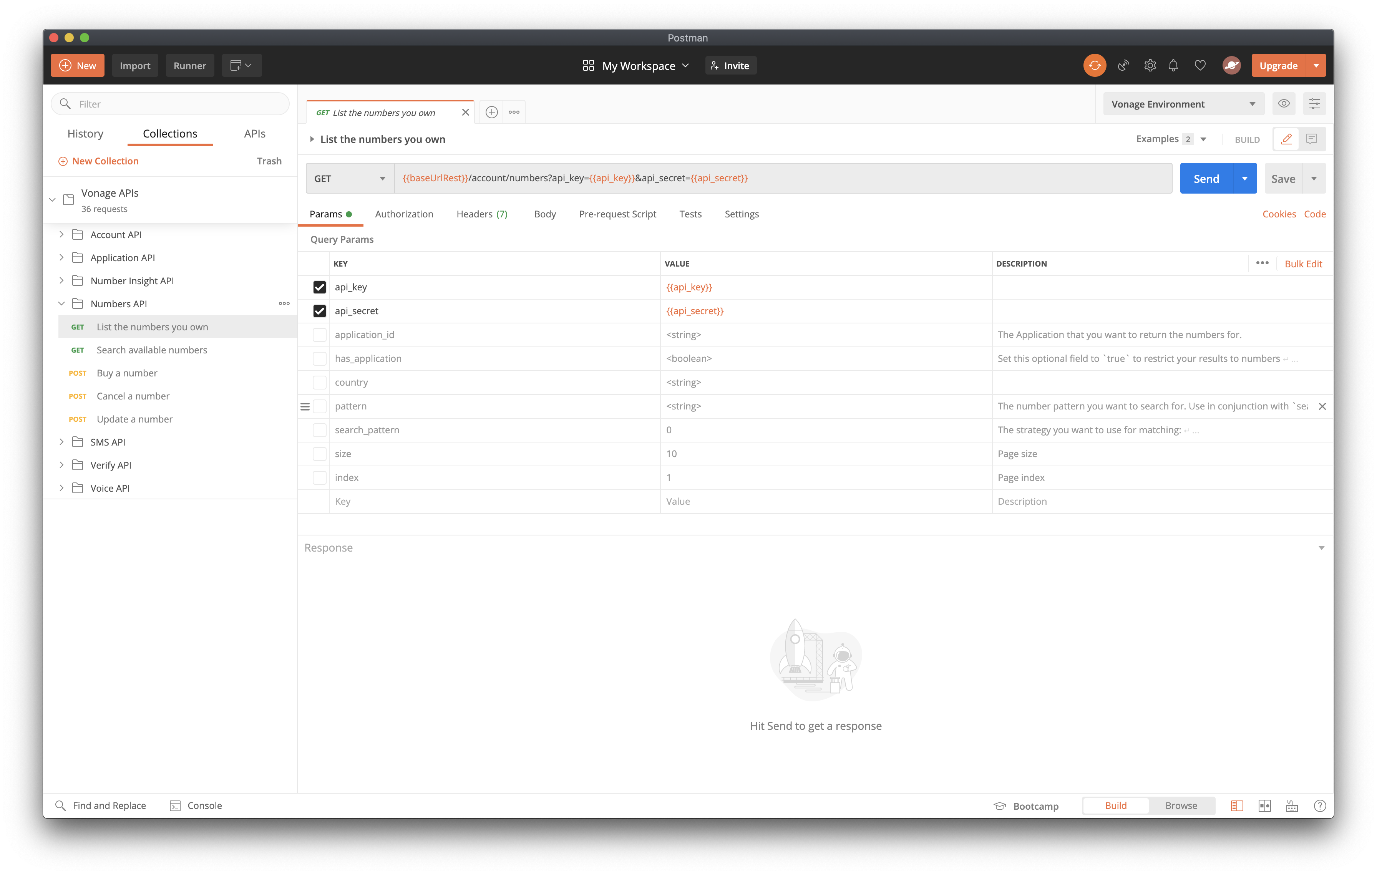Enable the search_pattern parameter
The width and height of the screenshot is (1377, 875).
click(320, 430)
